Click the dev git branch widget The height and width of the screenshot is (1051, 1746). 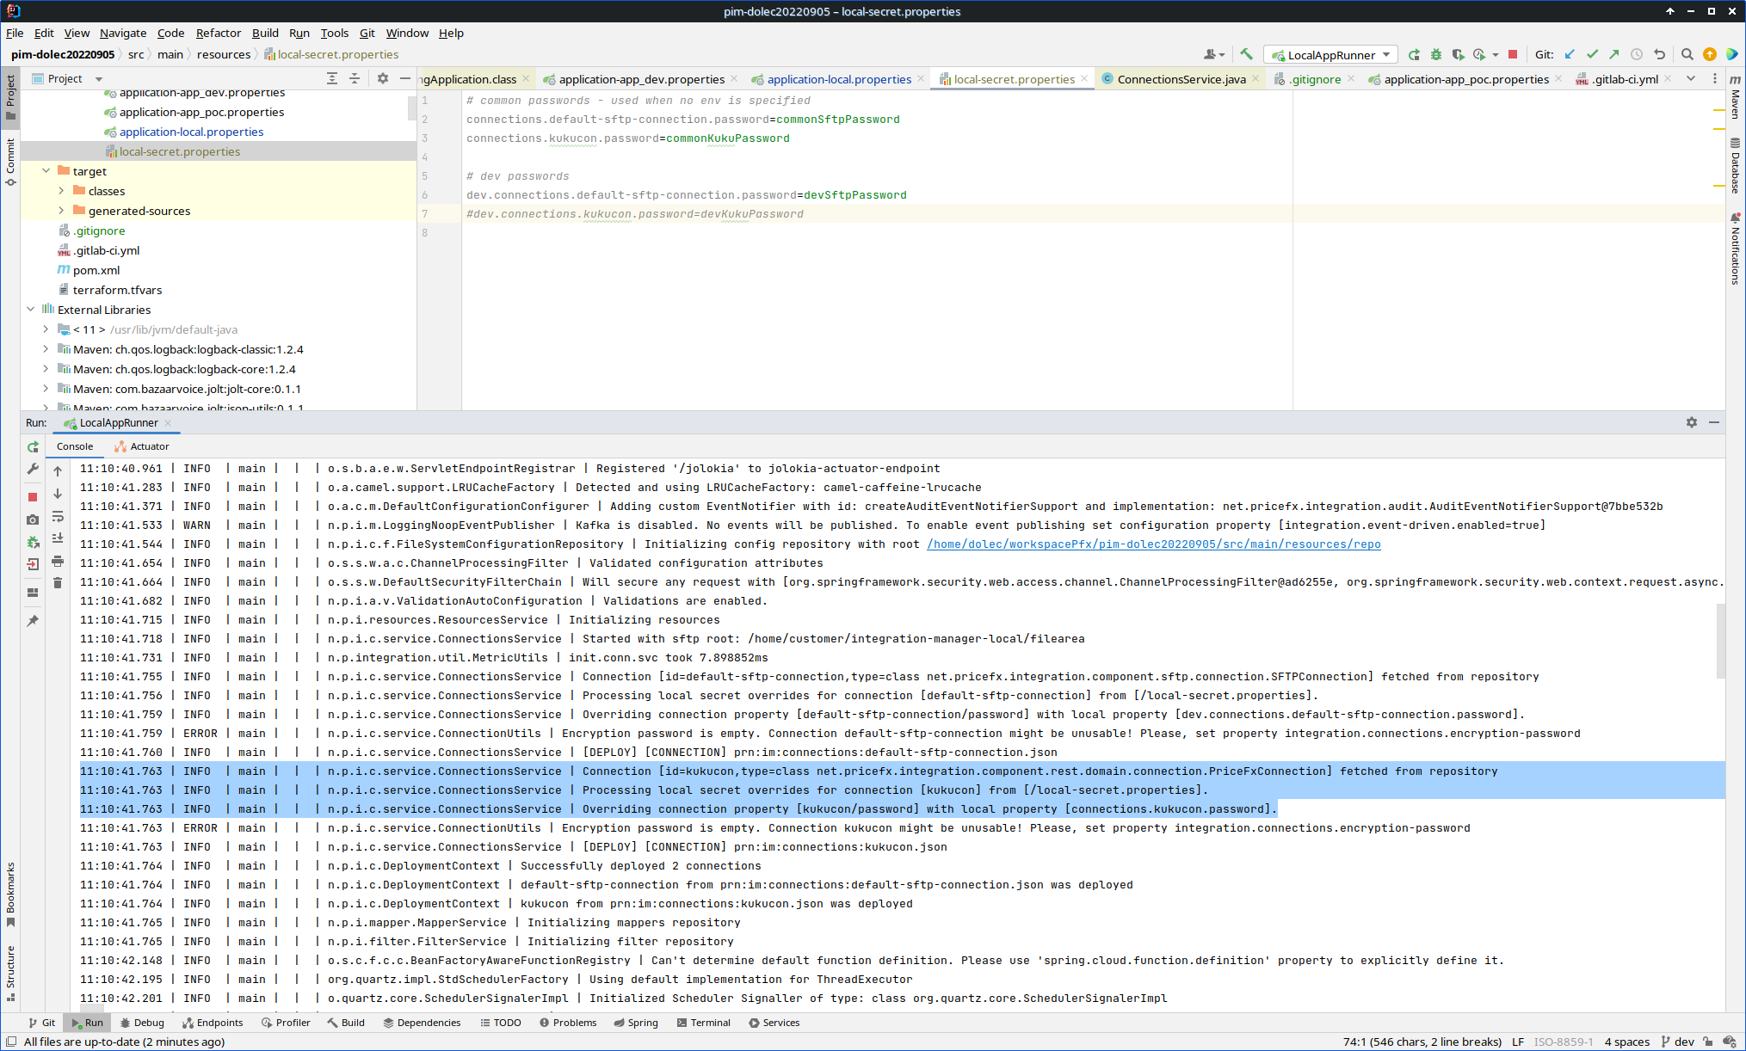point(1677,1042)
